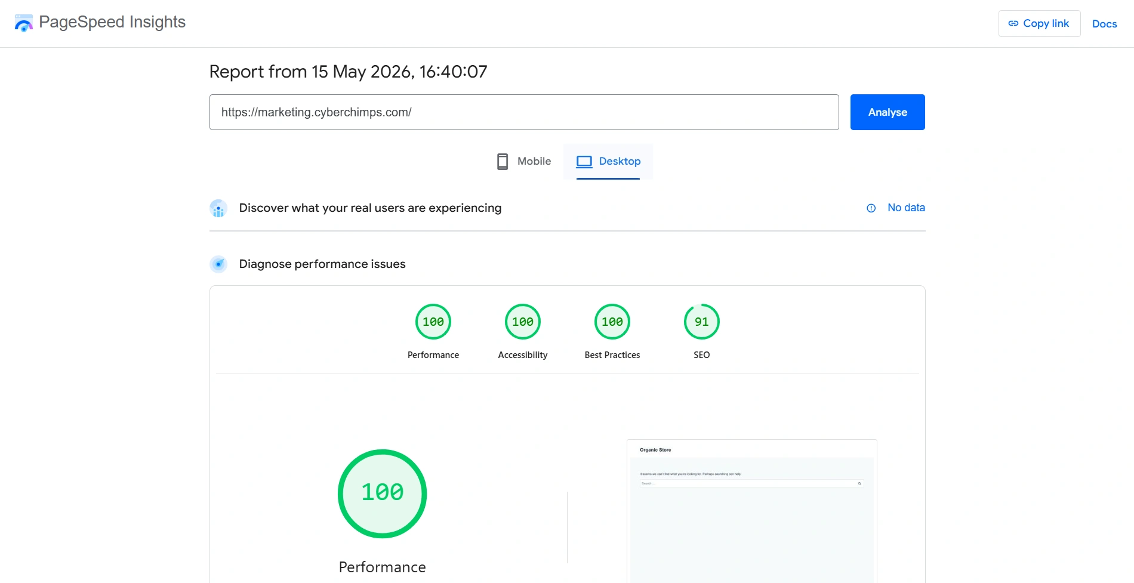Click the desktop laptop icon
The width and height of the screenshot is (1134, 583).
click(584, 162)
